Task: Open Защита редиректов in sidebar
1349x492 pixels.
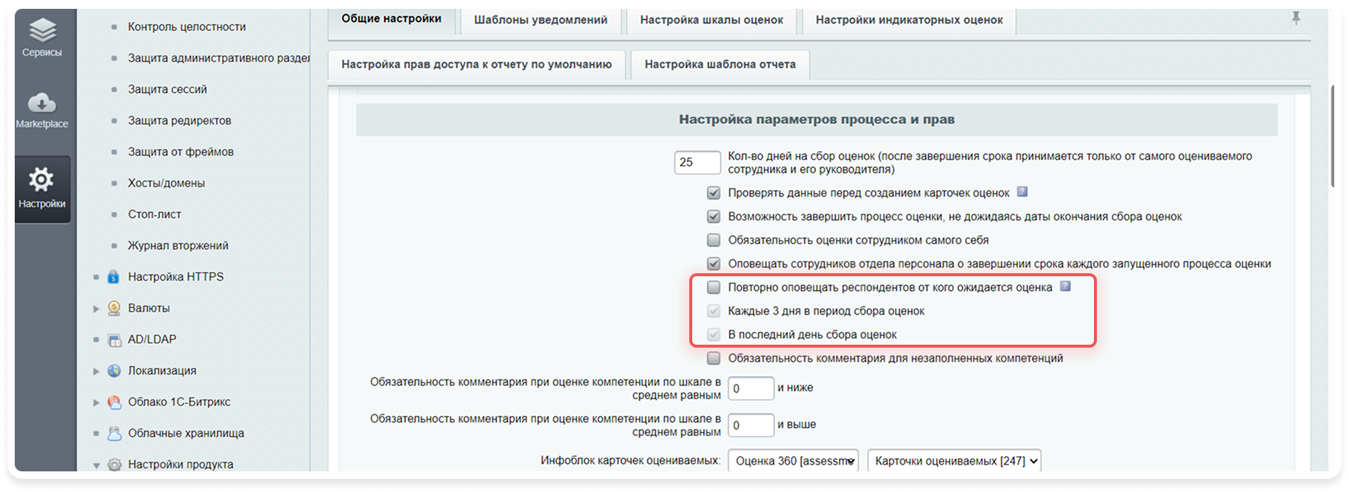Action: pyautogui.click(x=180, y=121)
